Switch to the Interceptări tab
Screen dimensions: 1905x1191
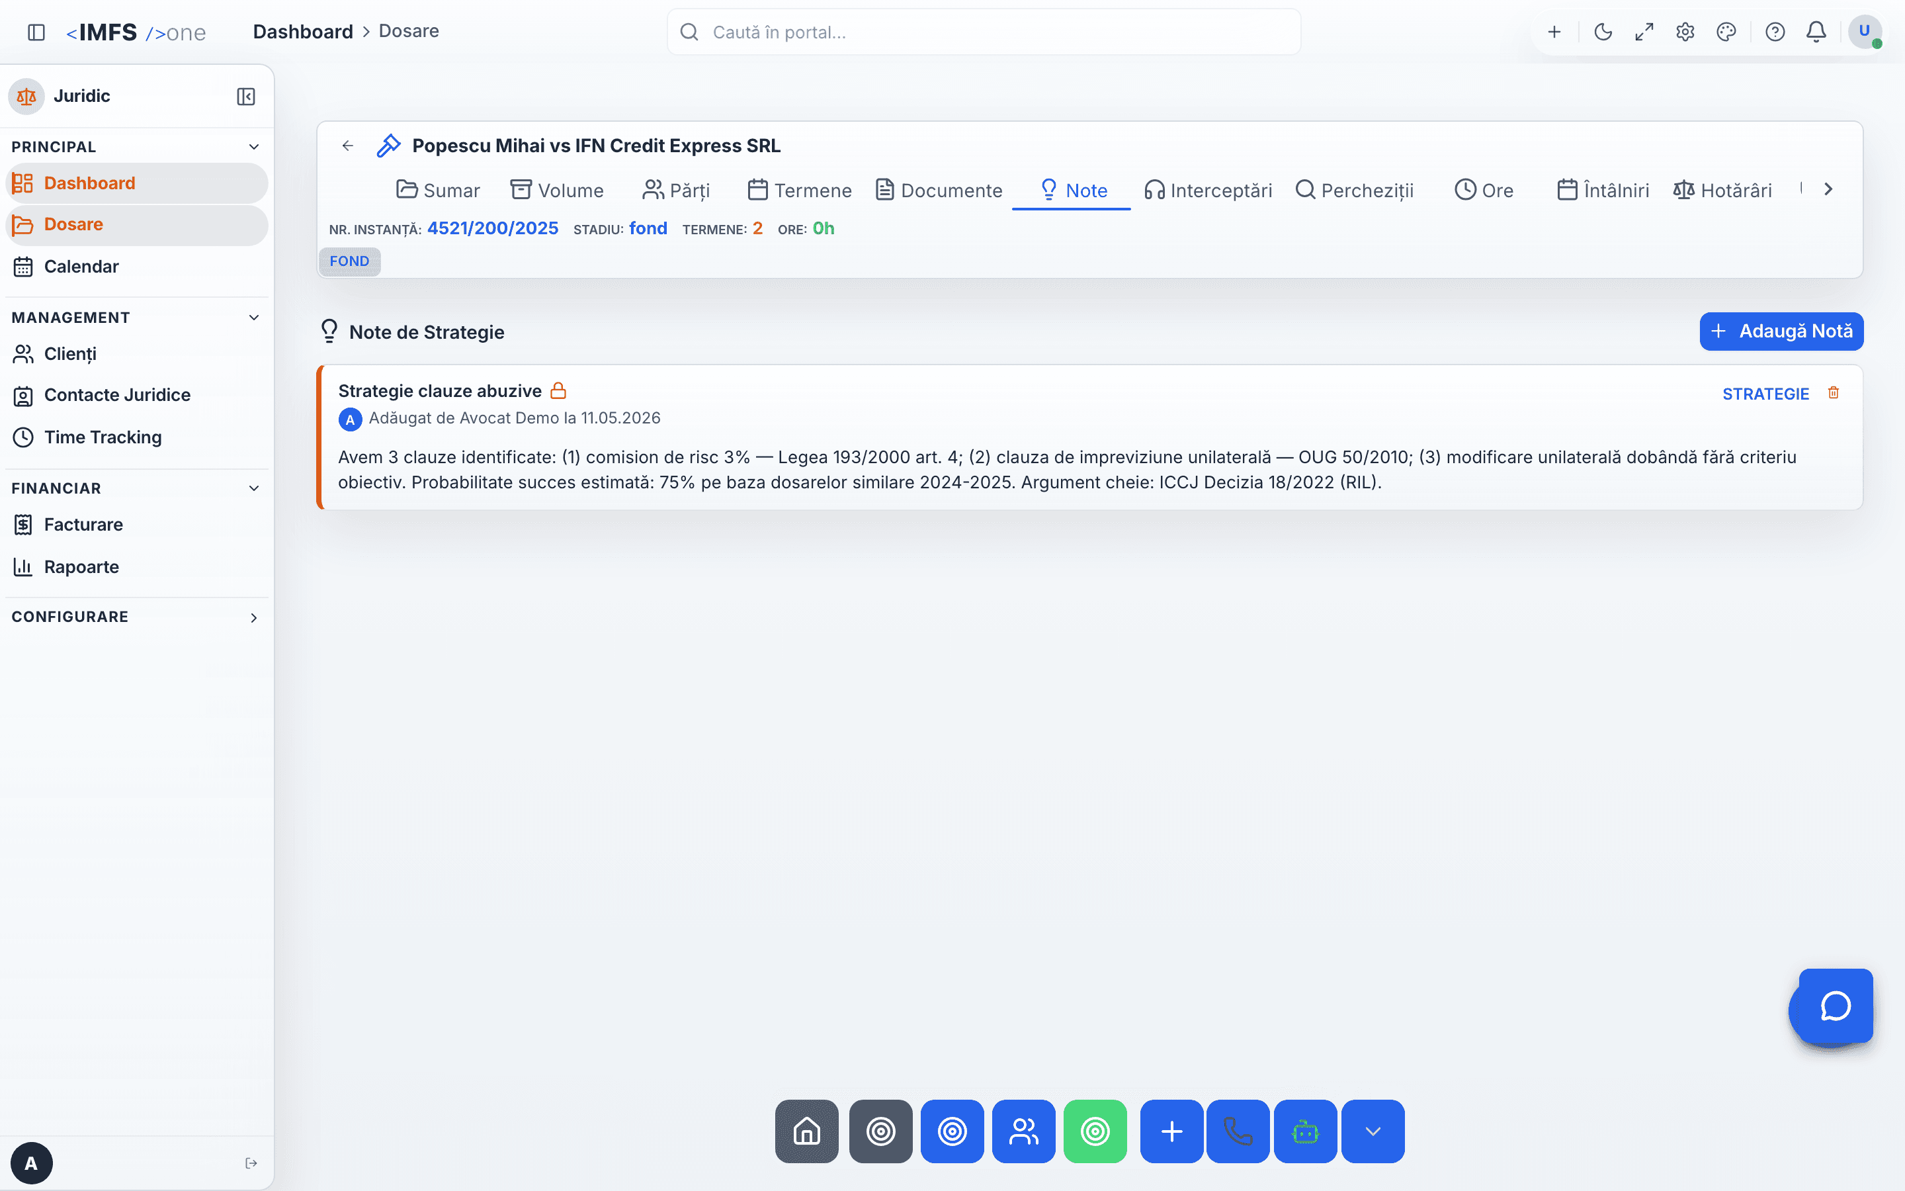1208,191
